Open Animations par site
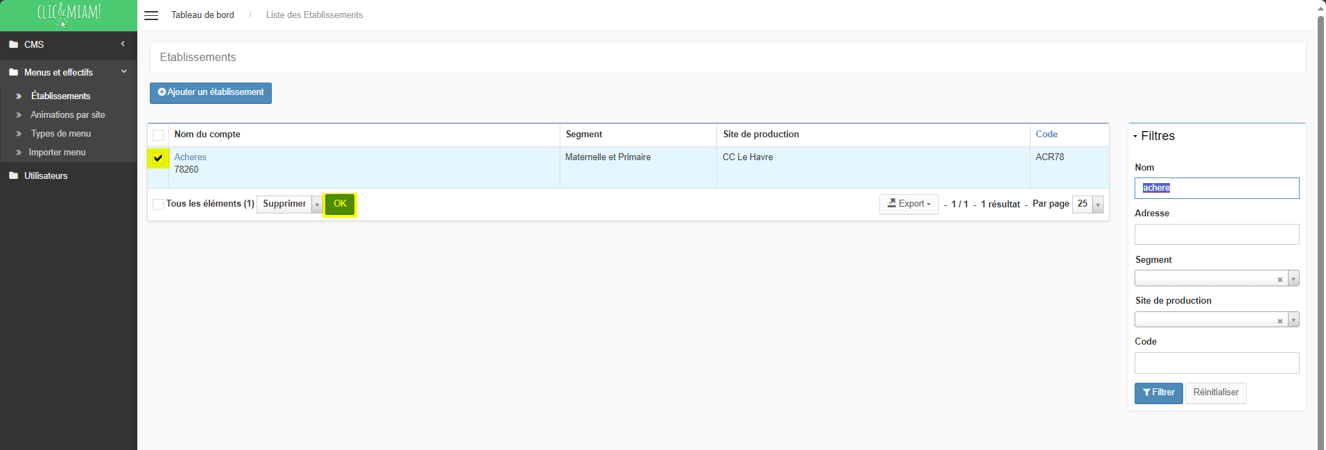 click(68, 114)
